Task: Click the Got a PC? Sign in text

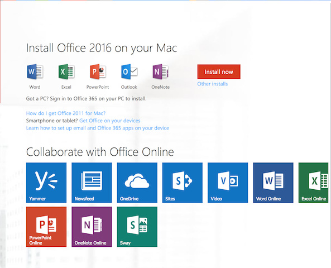Action: (x=86, y=99)
